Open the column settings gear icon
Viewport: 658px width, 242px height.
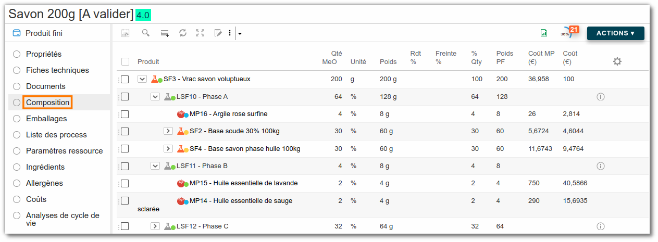[617, 61]
